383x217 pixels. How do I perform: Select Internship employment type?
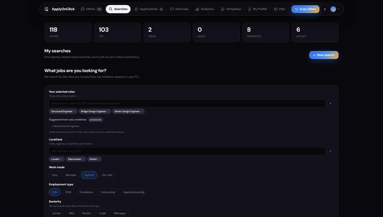coord(108,192)
